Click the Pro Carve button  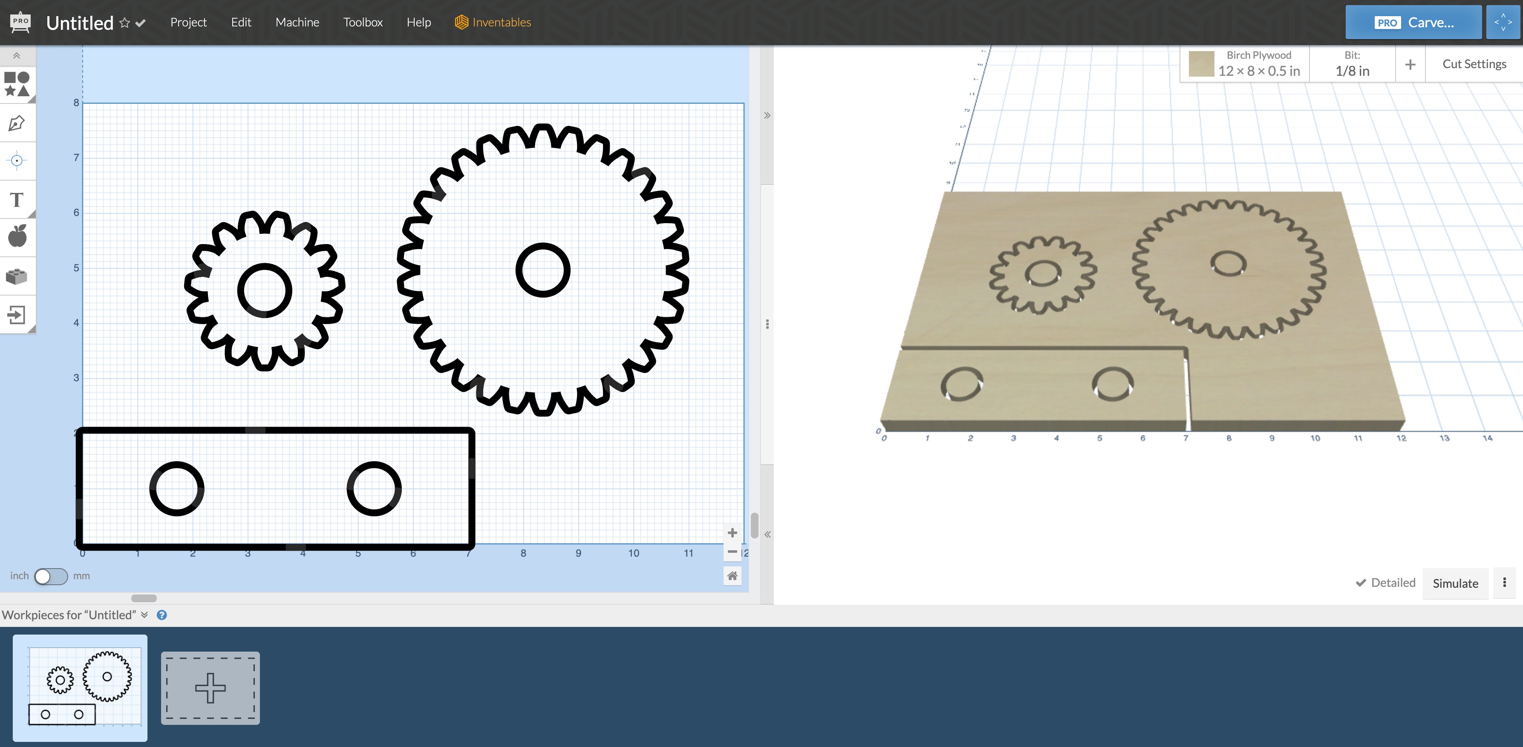point(1413,23)
